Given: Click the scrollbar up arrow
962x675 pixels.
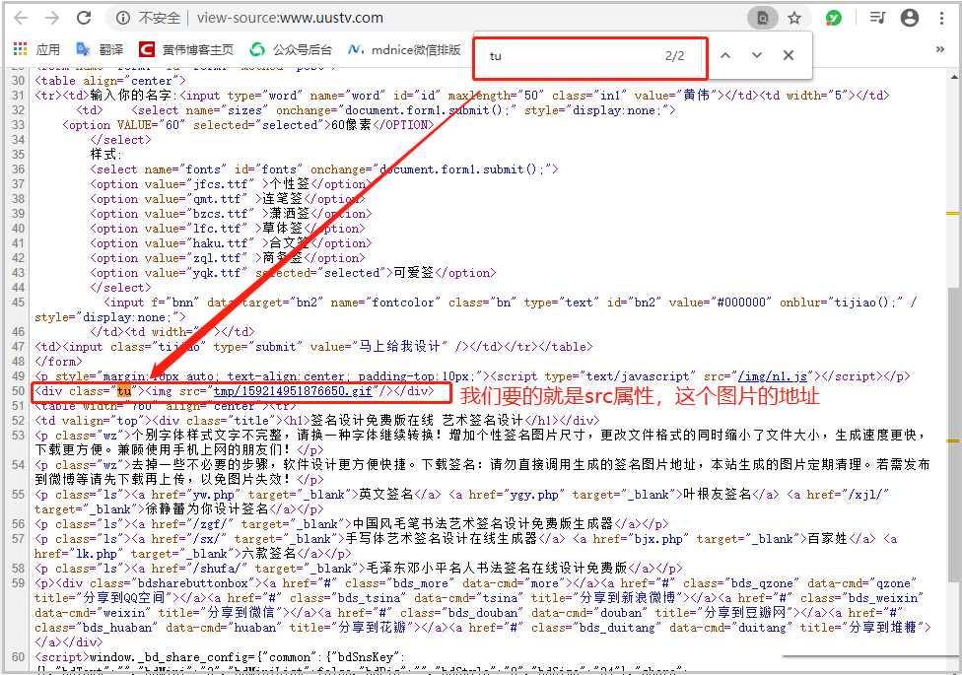Looking at the screenshot, I should coord(953,77).
